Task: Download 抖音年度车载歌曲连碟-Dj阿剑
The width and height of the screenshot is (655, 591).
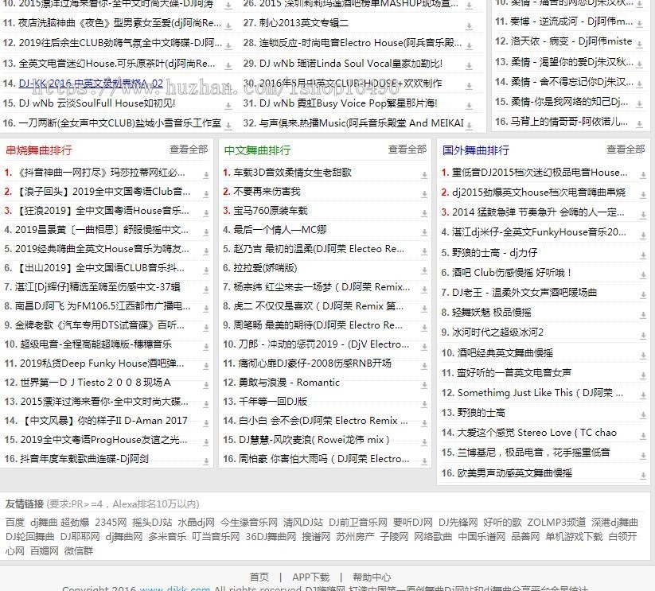Action: pos(206,461)
